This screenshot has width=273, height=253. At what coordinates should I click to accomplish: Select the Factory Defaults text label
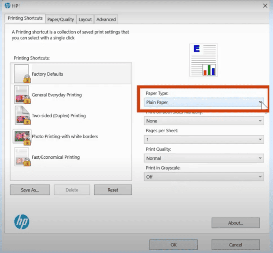click(x=47, y=74)
